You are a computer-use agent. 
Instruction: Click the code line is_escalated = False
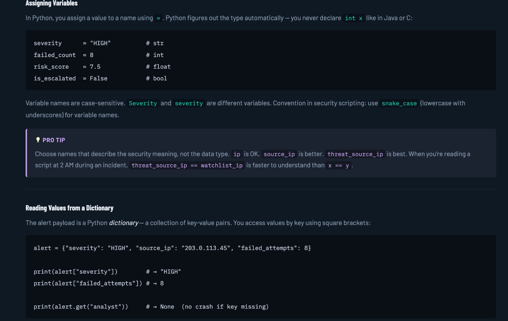click(70, 78)
